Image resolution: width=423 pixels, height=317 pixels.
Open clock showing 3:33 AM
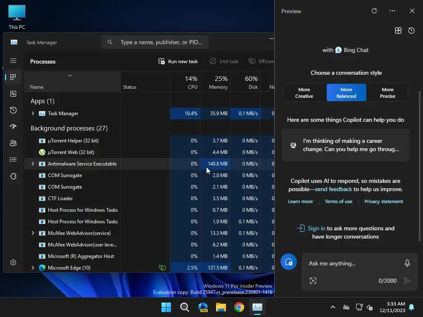tap(392, 307)
